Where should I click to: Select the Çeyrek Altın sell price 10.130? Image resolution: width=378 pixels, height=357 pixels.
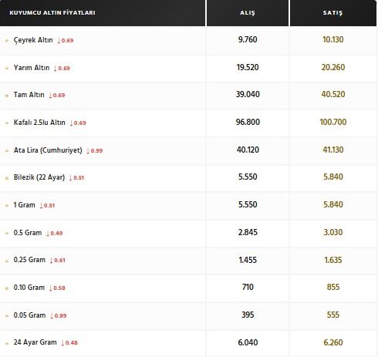(333, 39)
